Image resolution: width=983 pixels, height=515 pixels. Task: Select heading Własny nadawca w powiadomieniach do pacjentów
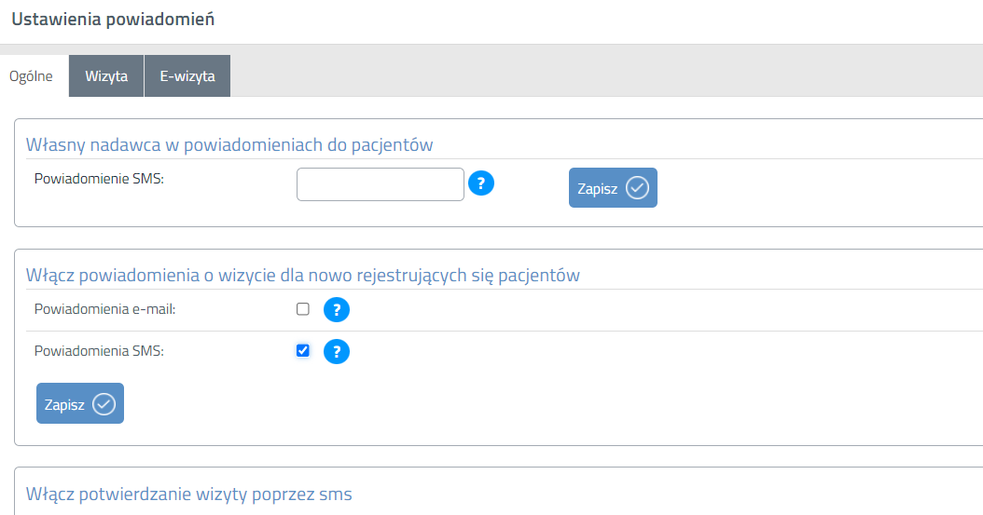[x=229, y=144]
